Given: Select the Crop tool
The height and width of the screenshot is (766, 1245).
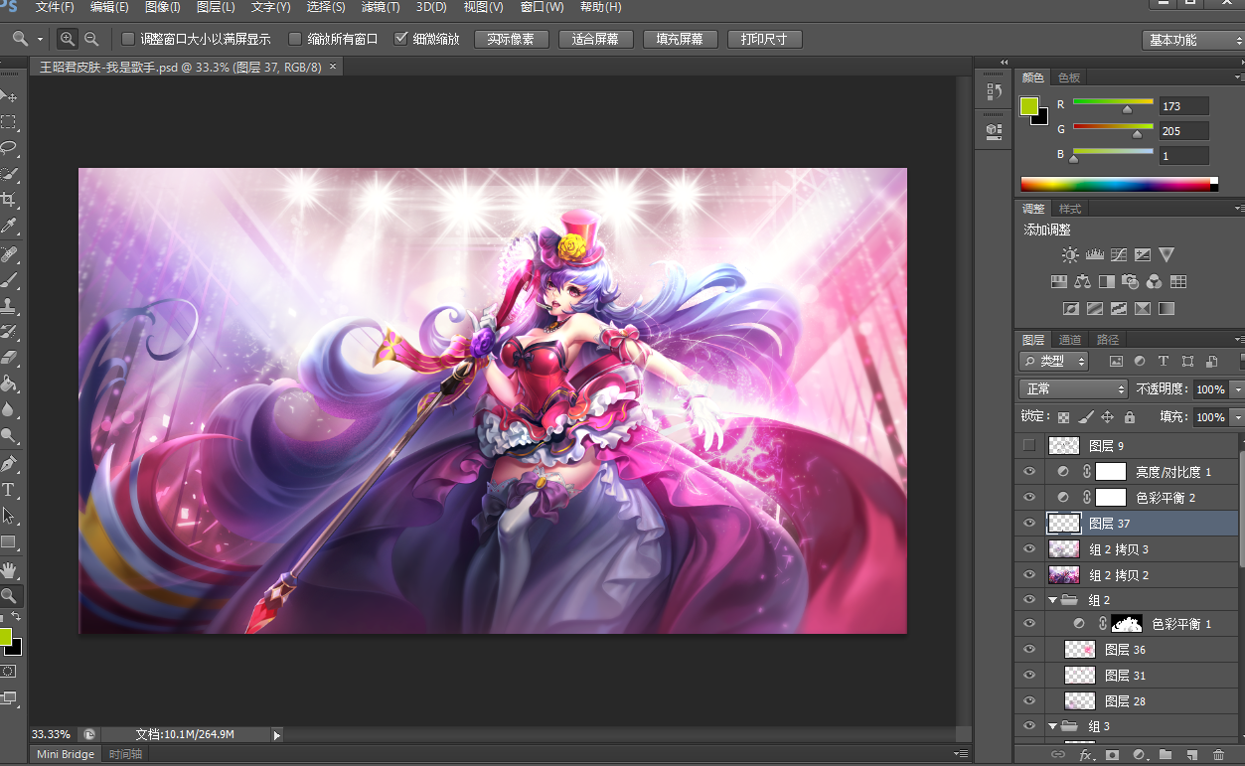Looking at the screenshot, I should tap(9, 200).
